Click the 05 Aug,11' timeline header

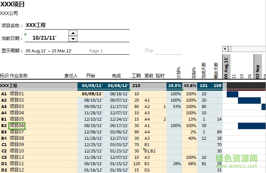point(226,67)
